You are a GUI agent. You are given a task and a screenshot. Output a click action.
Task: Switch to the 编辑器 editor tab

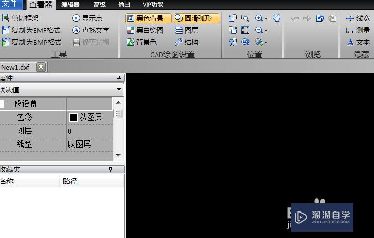70,5
